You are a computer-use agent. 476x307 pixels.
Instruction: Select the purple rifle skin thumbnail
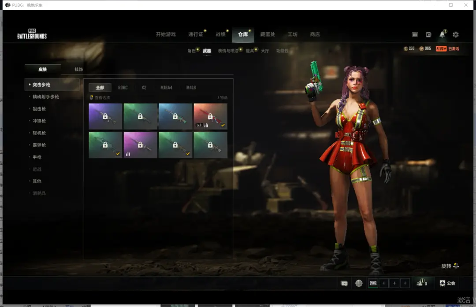(105, 116)
